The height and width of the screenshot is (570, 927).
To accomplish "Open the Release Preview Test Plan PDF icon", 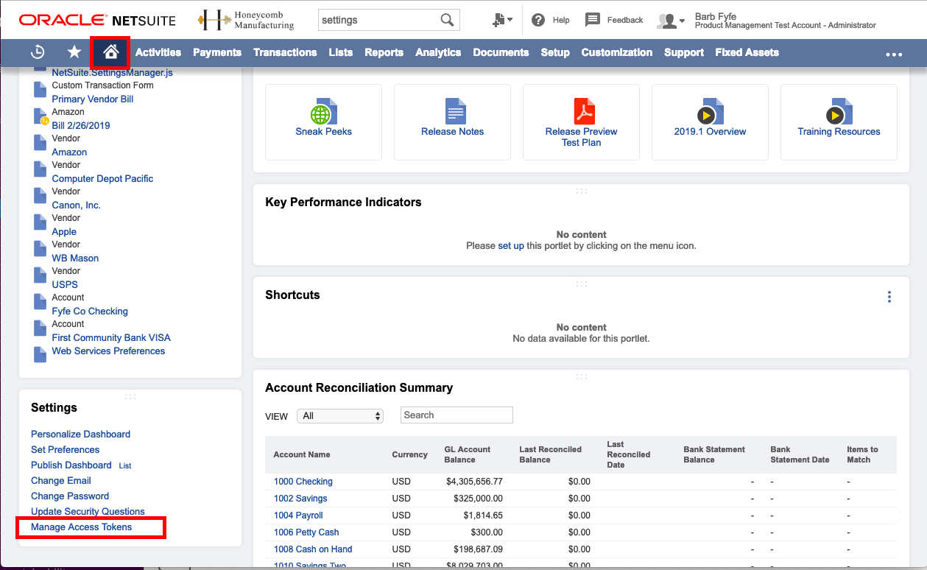I will tap(584, 112).
